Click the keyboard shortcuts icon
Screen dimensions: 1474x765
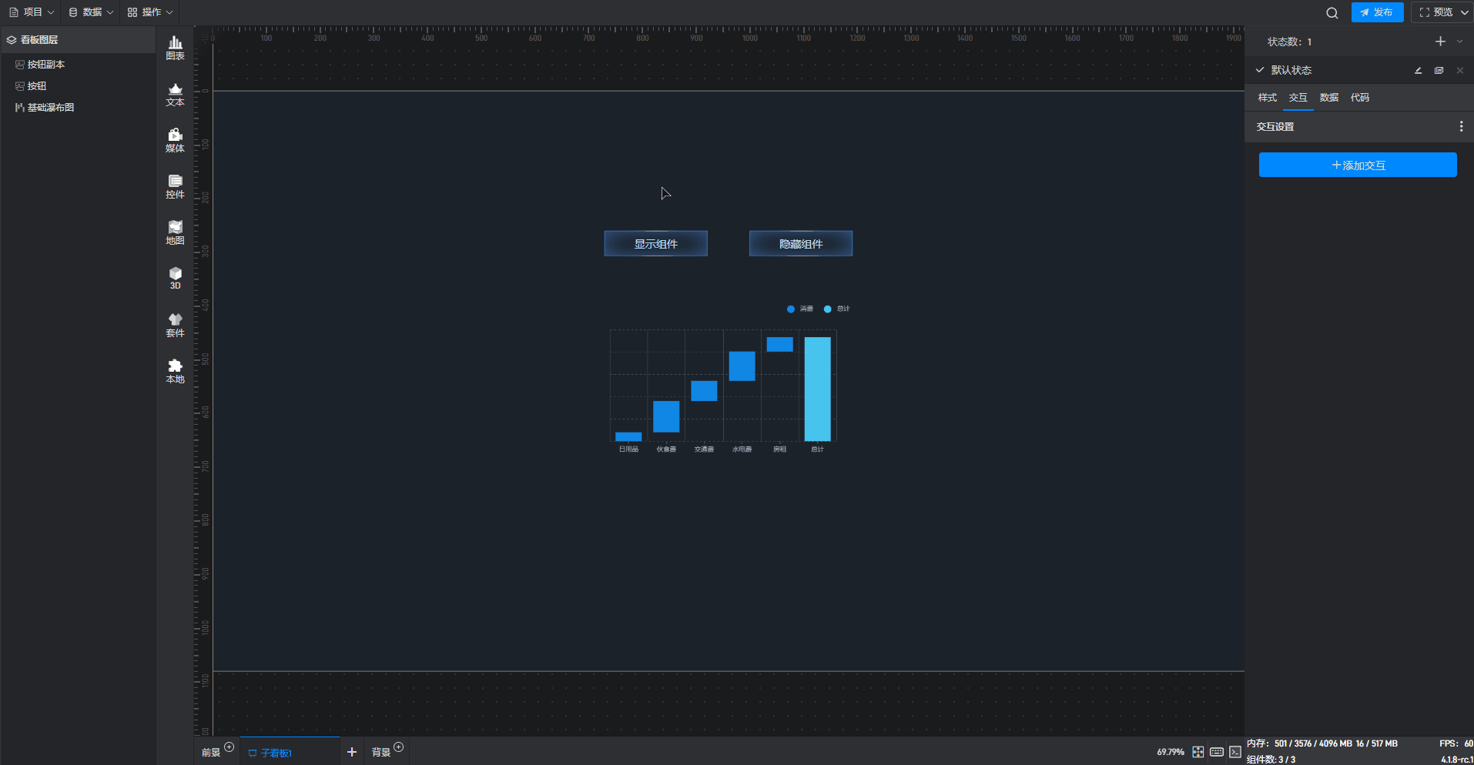tap(1217, 752)
